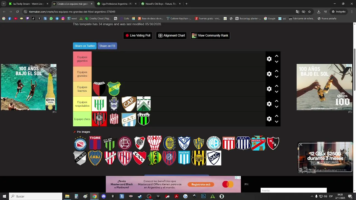Select the Talleres C.A.T blue-striped crest
356x200 pixels.
point(243,143)
